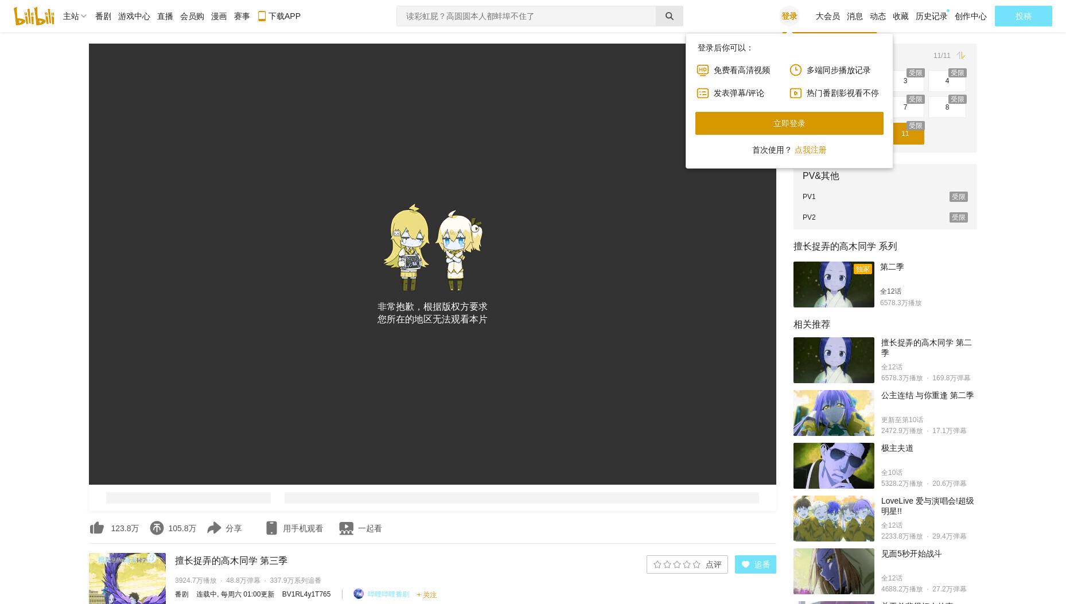Image resolution: width=1066 pixels, height=604 pixels.
Task: Click the first star in the rating
Action: [x=658, y=564]
